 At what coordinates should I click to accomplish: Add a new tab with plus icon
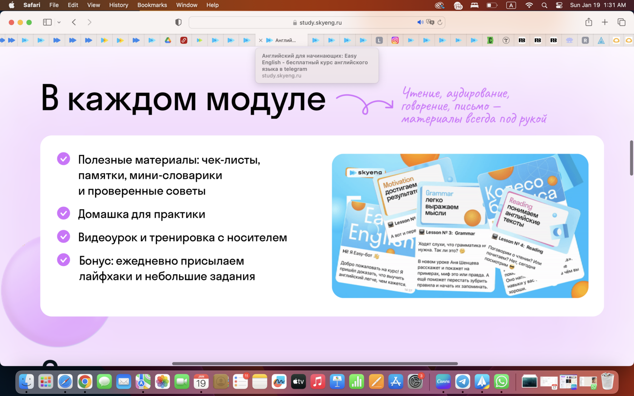[x=605, y=22]
